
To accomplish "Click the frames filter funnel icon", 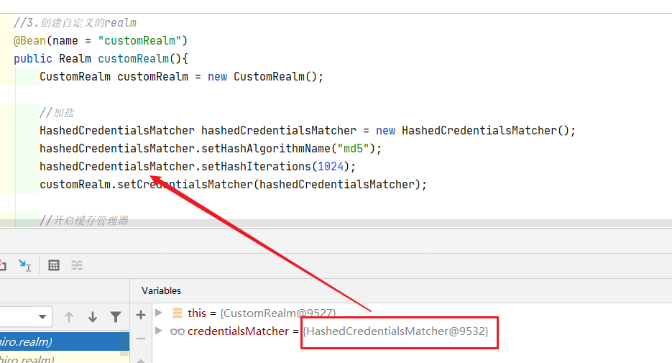I will (116, 317).
